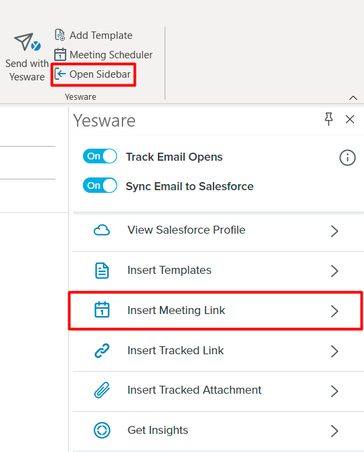Click the chain link Tracked Link icon
This screenshot has width=364, height=452.
[x=102, y=350]
